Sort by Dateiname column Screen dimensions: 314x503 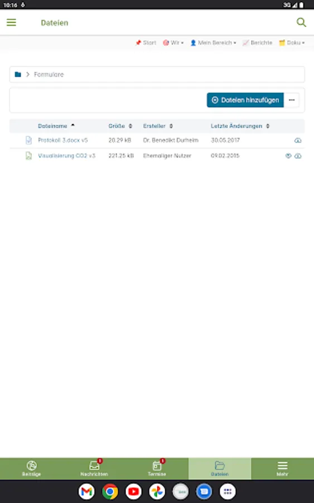[x=56, y=126]
